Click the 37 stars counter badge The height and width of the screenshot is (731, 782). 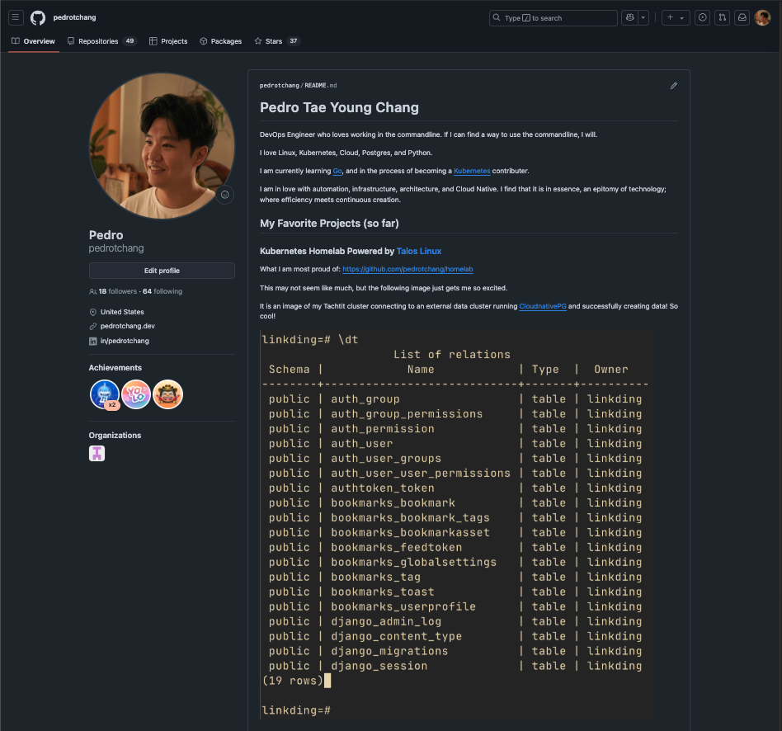[x=294, y=41]
